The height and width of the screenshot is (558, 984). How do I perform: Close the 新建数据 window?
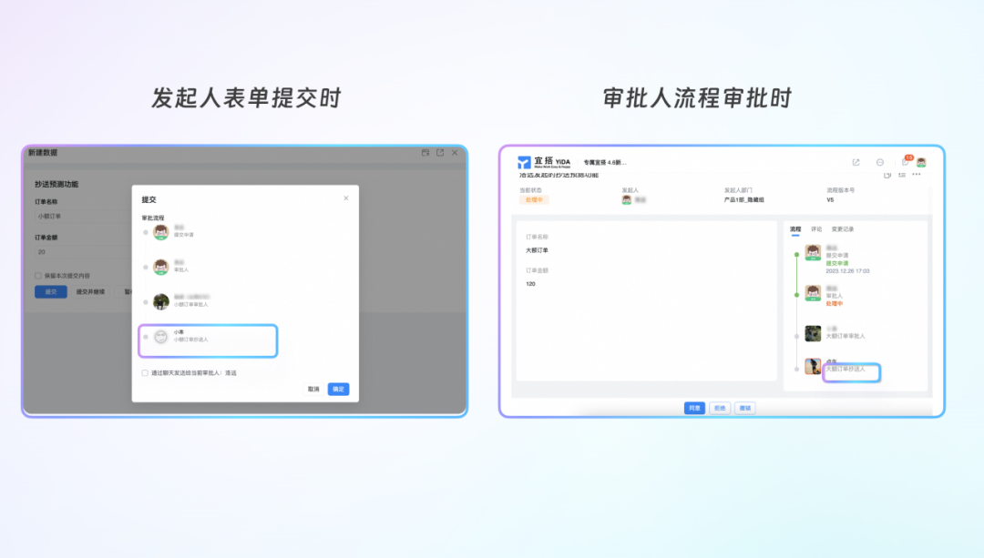click(455, 152)
